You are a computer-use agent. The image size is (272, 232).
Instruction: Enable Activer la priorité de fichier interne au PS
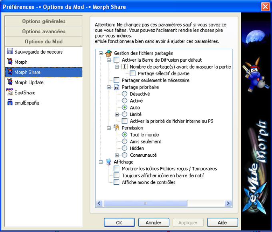(124, 121)
